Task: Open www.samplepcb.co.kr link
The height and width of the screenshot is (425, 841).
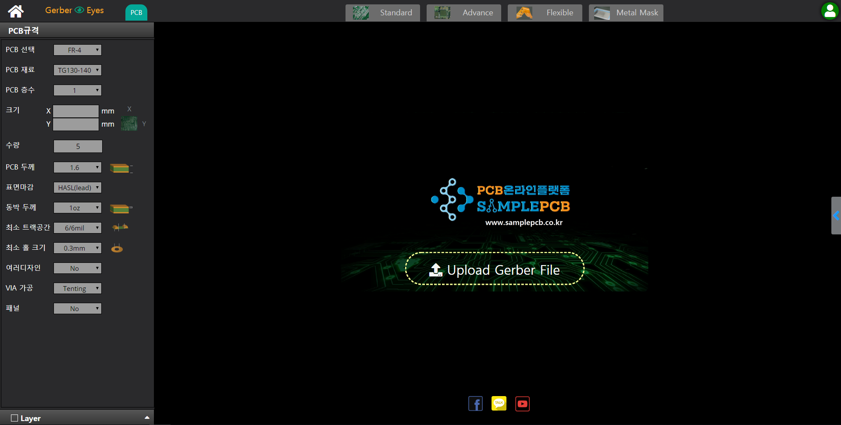Action: tap(524, 223)
